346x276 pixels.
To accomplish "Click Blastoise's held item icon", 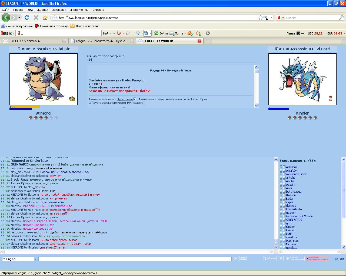I will click(x=72, y=98).
